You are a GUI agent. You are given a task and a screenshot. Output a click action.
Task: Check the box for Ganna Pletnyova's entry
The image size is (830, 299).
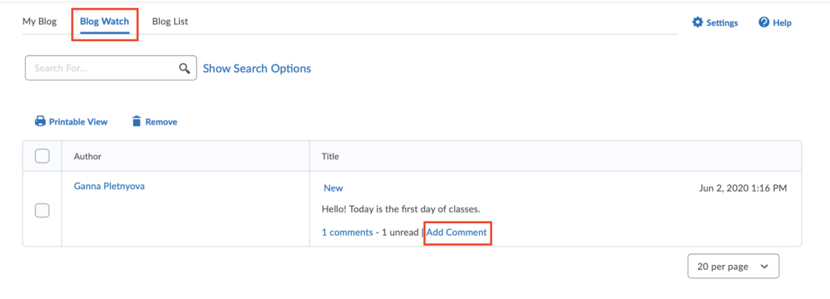click(x=42, y=210)
